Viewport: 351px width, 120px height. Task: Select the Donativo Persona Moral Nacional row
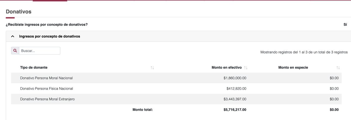[176, 78]
